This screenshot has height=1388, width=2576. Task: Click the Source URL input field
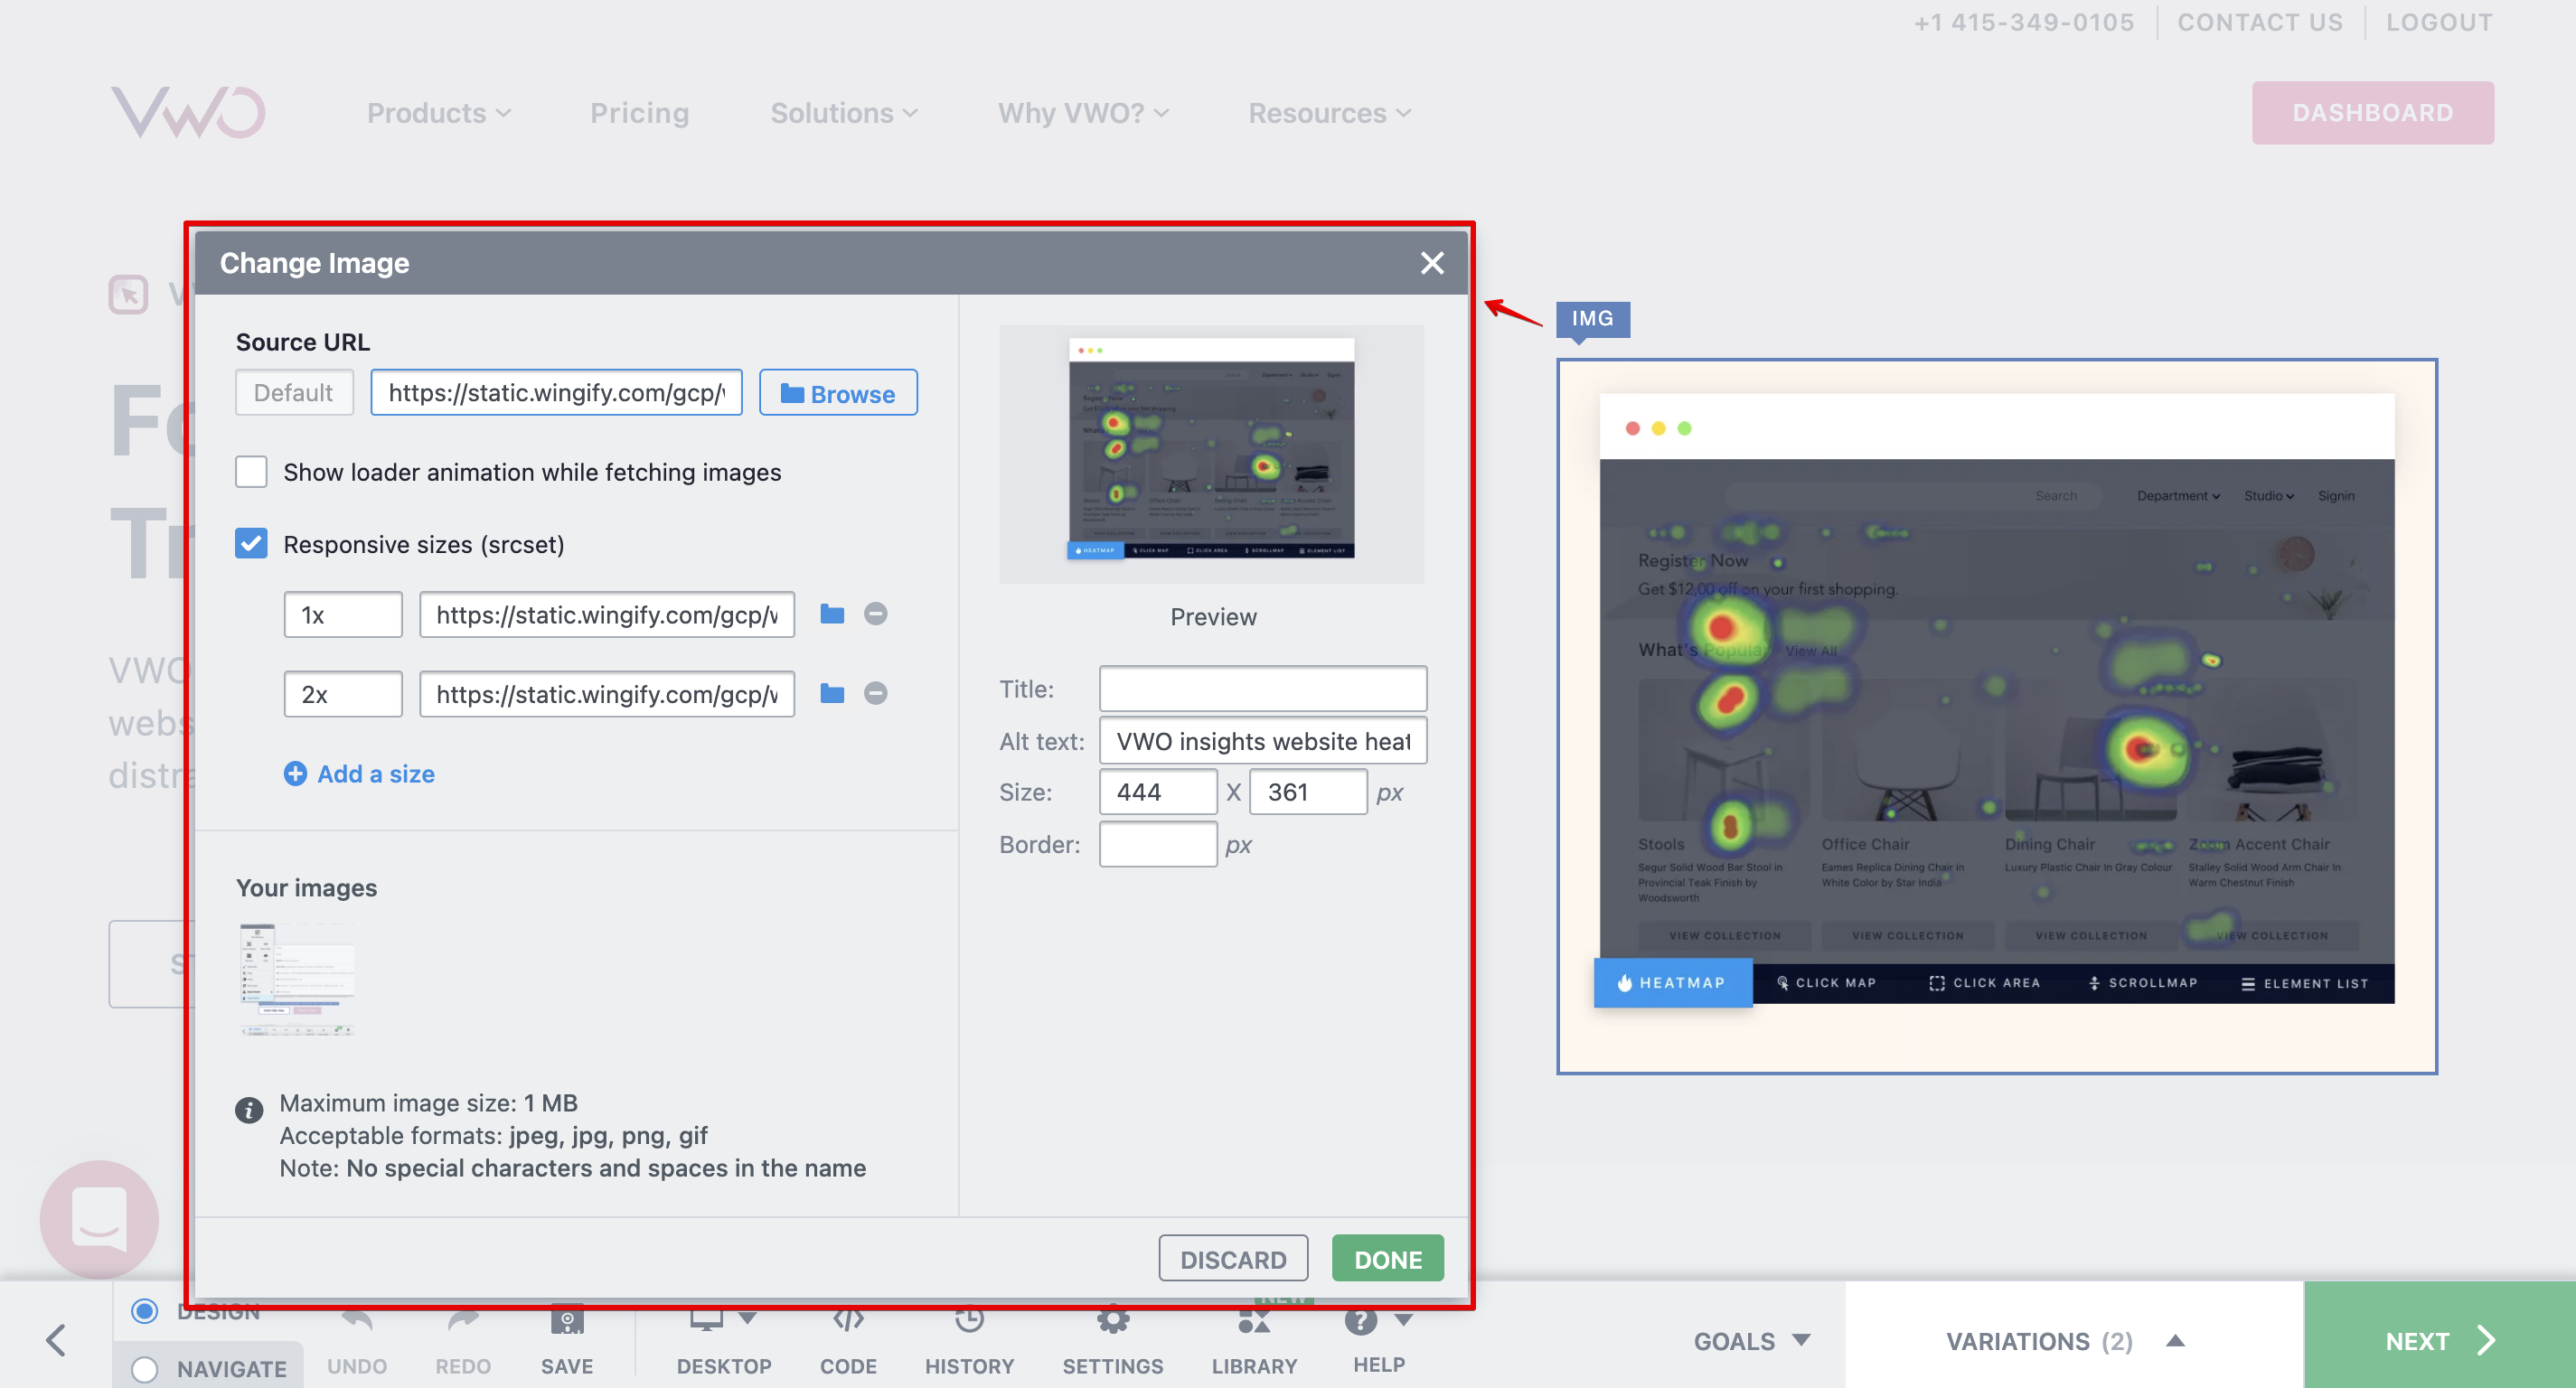[x=556, y=392]
